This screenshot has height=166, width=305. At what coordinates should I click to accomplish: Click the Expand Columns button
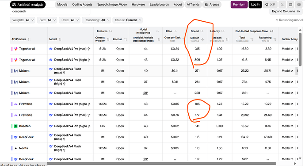tap(286, 12)
